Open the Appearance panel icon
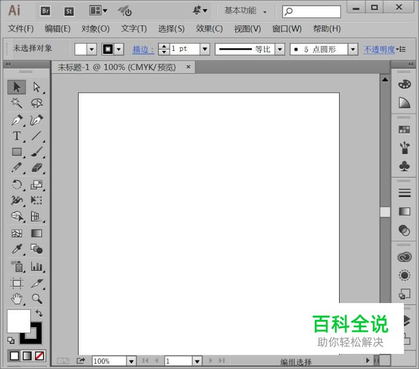This screenshot has height=369, width=419. click(404, 275)
